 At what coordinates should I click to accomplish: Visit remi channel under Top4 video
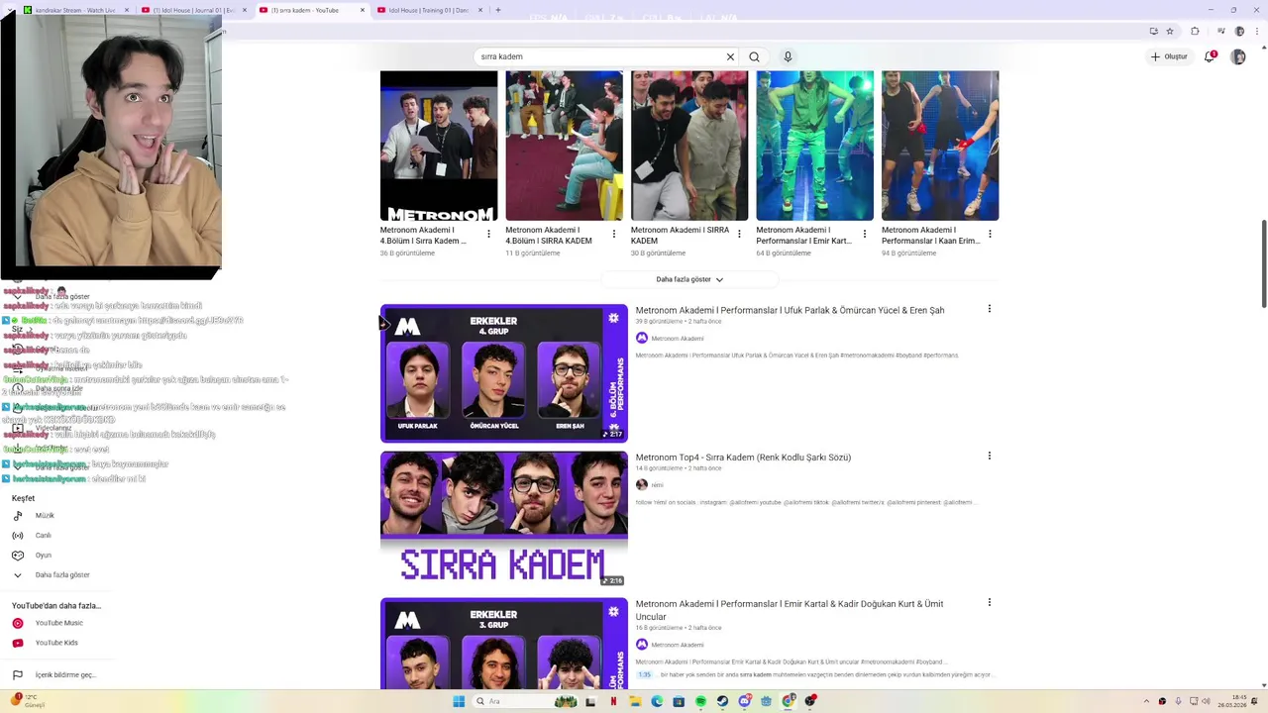[x=658, y=485]
